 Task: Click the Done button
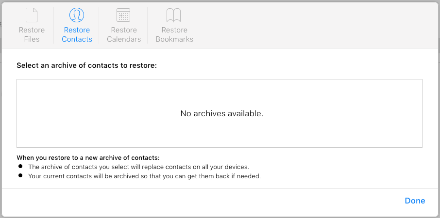tap(415, 201)
